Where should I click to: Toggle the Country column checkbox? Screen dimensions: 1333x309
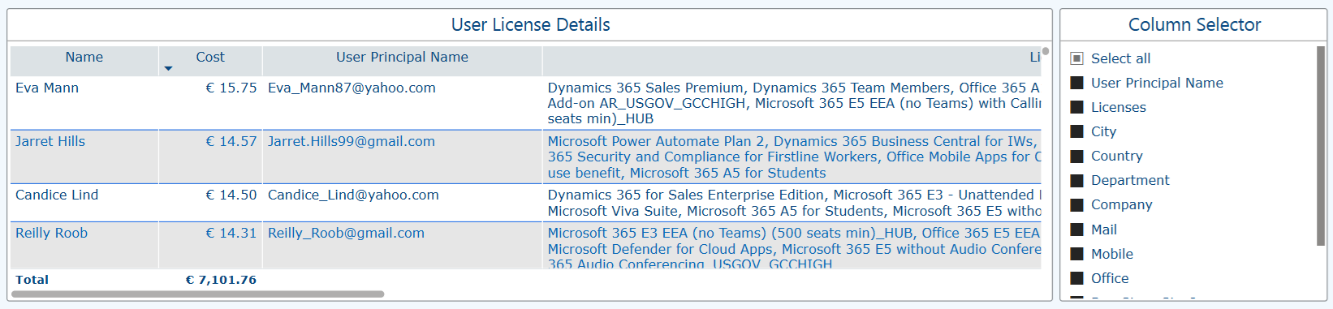coord(1076,156)
